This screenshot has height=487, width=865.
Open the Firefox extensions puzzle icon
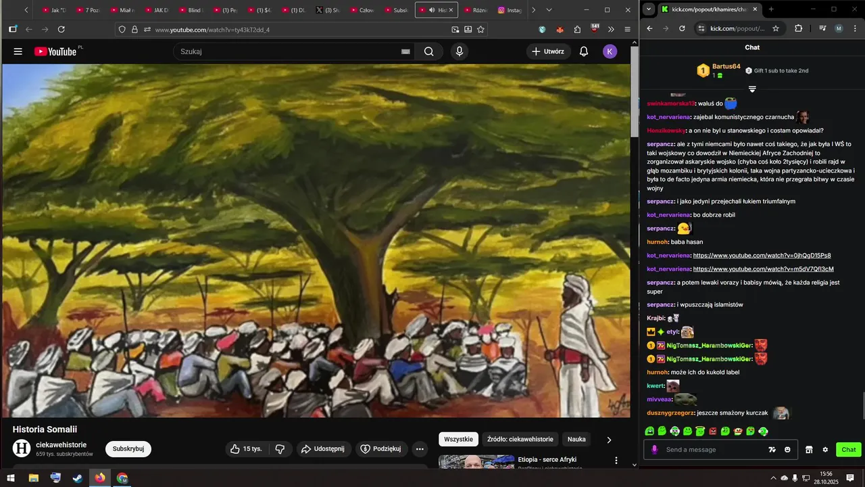point(577,30)
